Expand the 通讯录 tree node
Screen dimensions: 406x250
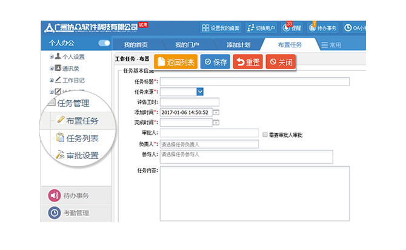pyautogui.click(x=52, y=68)
